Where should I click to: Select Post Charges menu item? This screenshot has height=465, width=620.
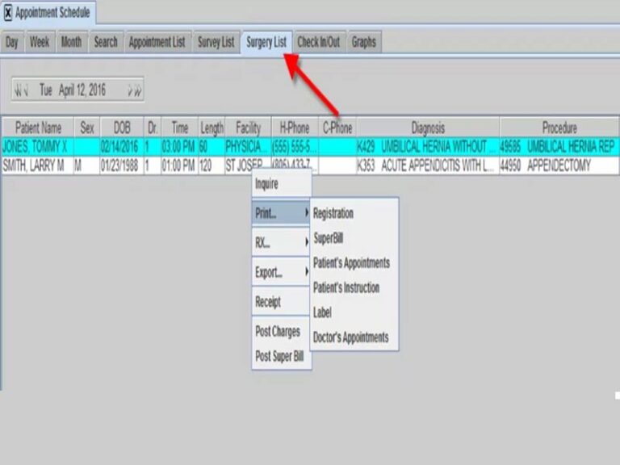click(x=281, y=331)
